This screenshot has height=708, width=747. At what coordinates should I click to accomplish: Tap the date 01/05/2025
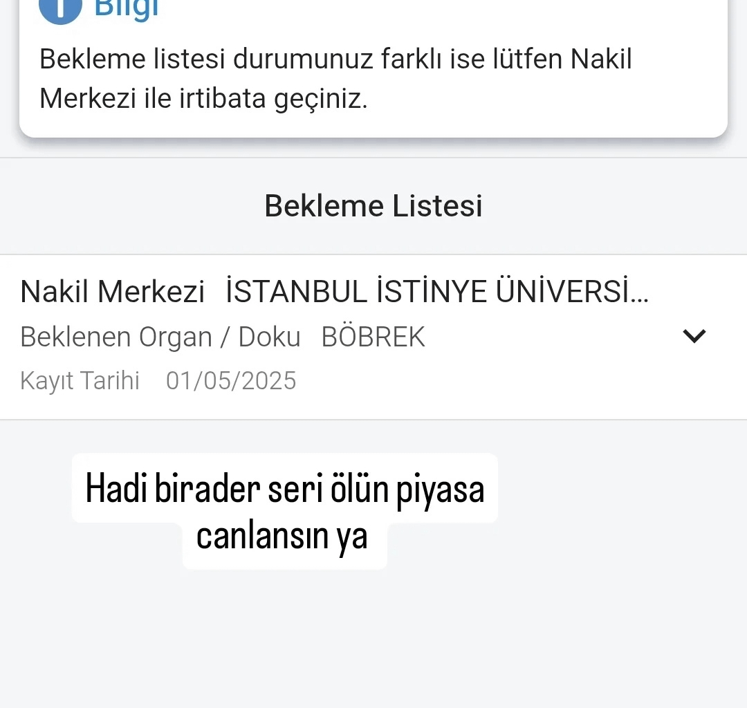230,380
